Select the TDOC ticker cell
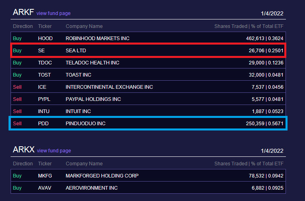 tap(45, 63)
